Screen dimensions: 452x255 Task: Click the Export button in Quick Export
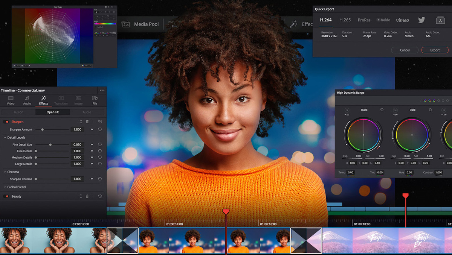click(x=435, y=50)
